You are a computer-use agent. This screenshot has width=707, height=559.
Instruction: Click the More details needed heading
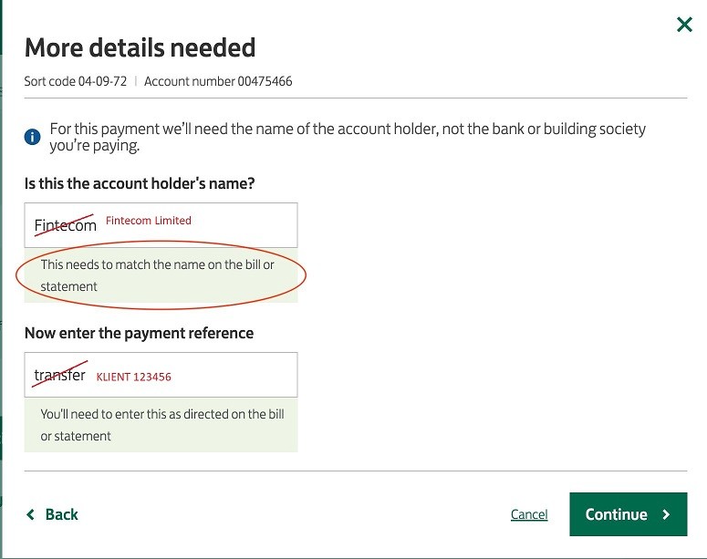(x=140, y=47)
